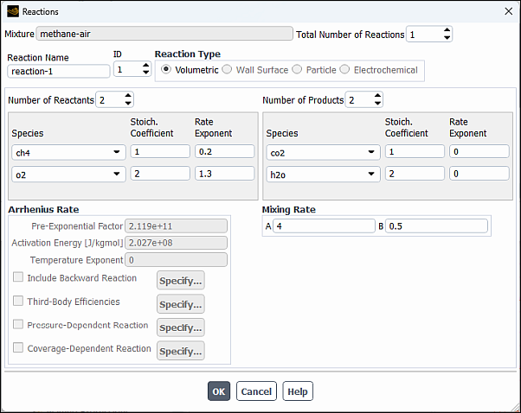Toggle Third-Body Efficiencies checkbox

click(x=18, y=302)
